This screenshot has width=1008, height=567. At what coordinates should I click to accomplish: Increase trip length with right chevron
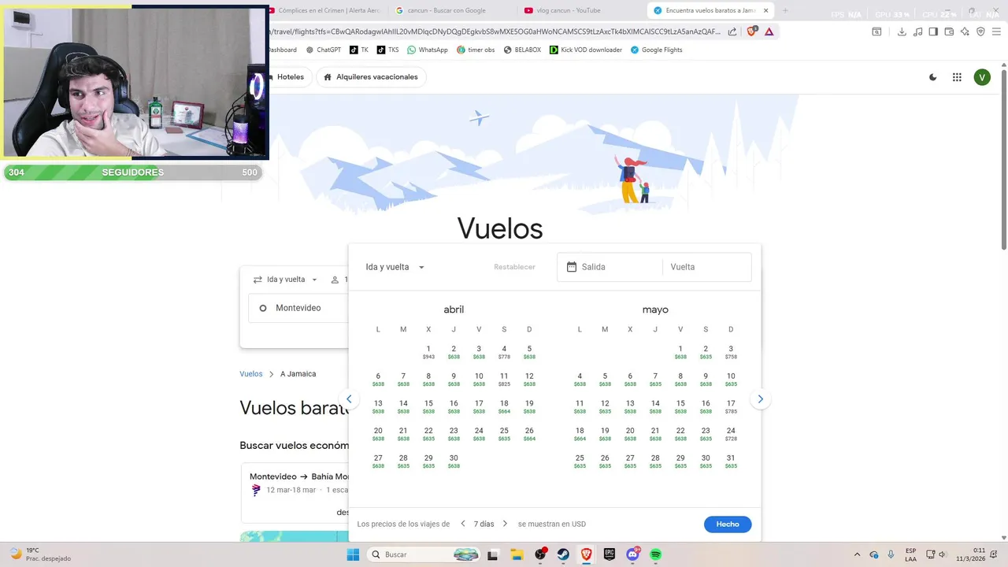tap(505, 524)
